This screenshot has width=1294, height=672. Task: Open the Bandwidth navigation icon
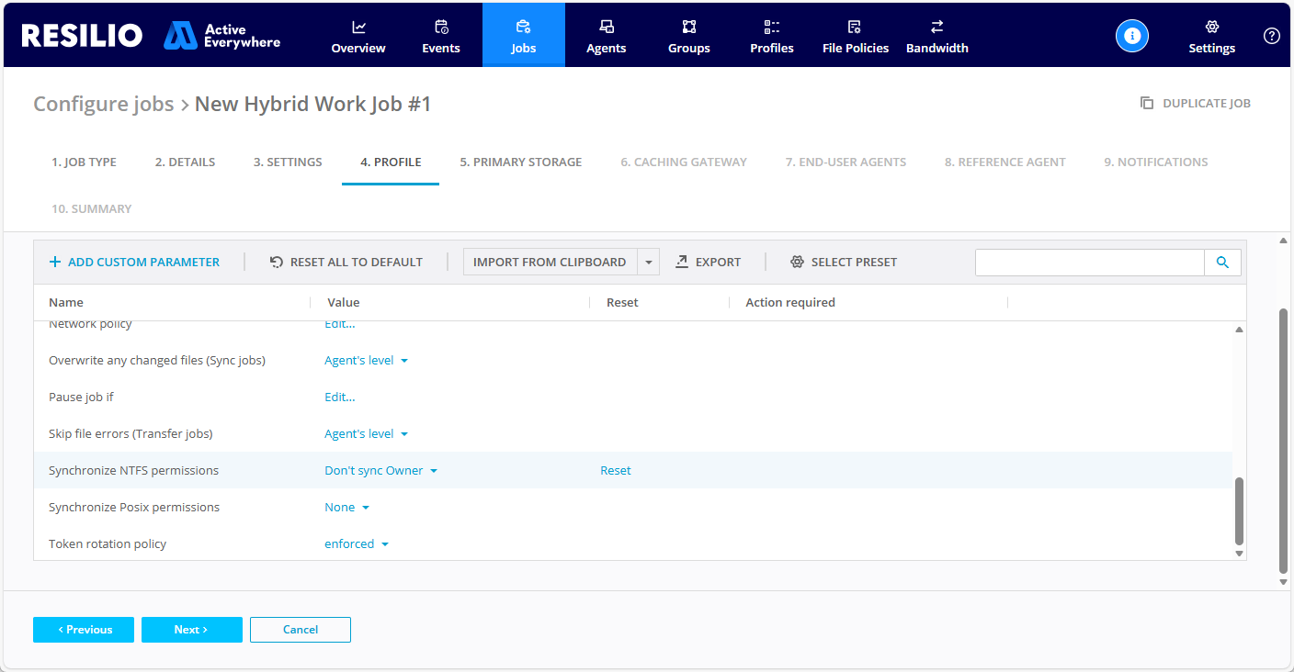click(936, 27)
